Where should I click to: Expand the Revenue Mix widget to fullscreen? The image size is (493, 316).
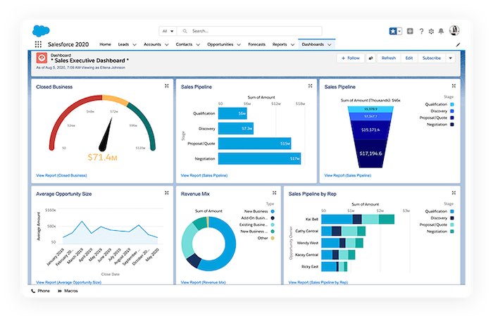(x=273, y=192)
